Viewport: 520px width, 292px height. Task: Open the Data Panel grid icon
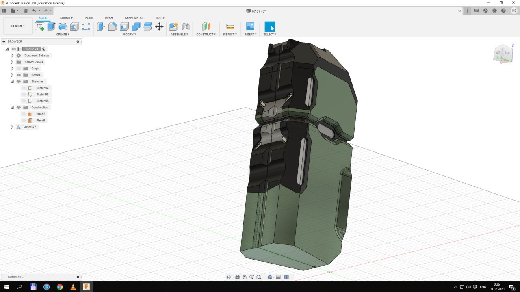[4, 11]
